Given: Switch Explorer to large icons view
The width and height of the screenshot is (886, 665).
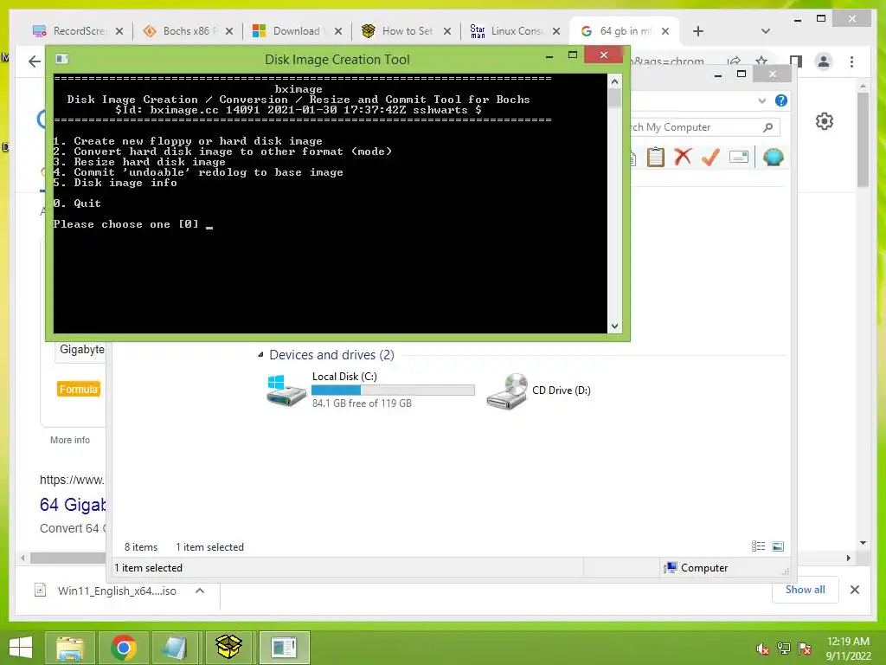Looking at the screenshot, I should [778, 546].
